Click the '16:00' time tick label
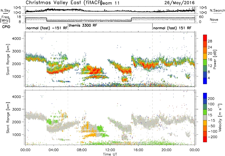This screenshot has width=225, height=156. coord(138,150)
